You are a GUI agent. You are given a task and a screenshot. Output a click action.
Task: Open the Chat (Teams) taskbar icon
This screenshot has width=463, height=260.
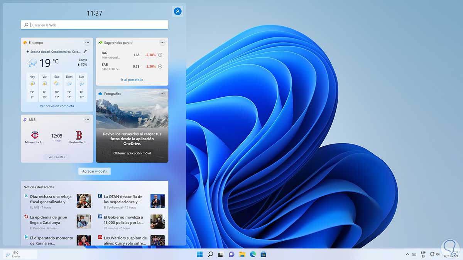pos(231,254)
